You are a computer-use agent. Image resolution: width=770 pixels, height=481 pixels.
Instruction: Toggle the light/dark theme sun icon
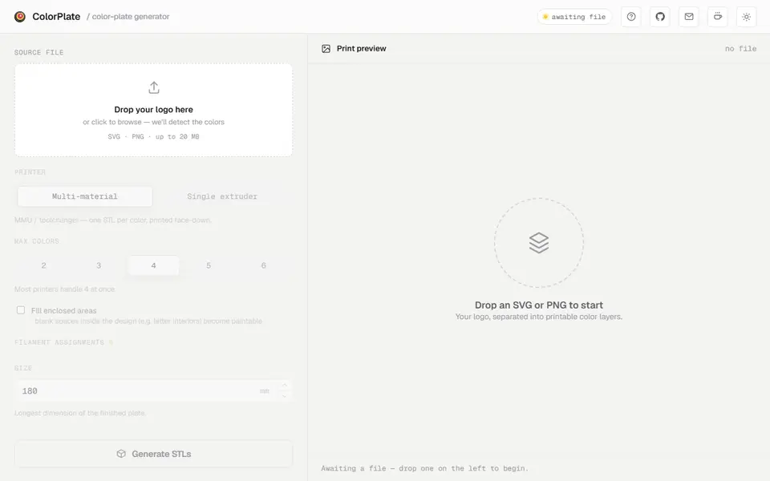point(747,17)
